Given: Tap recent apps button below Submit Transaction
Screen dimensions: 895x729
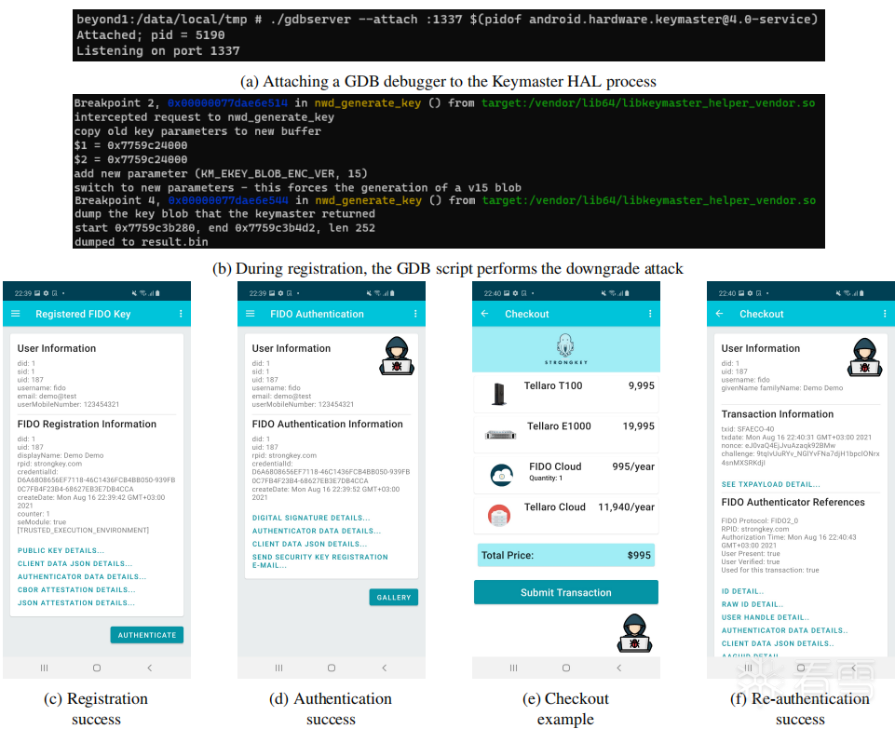Looking at the screenshot, I should click(x=513, y=668).
